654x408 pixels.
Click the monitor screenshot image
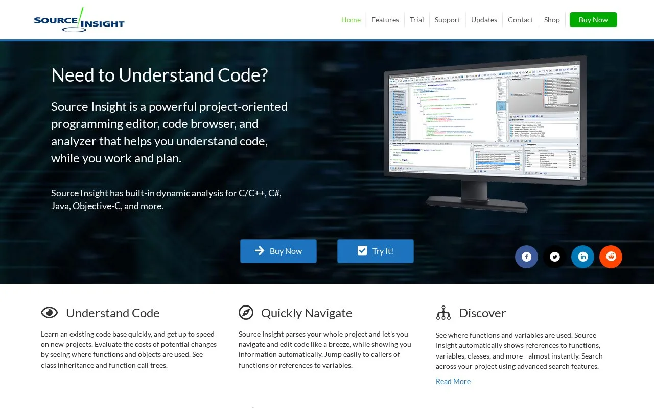485,134
